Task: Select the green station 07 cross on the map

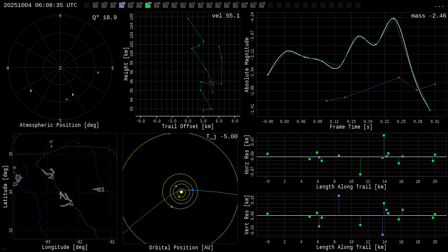Action: [x=51, y=146]
